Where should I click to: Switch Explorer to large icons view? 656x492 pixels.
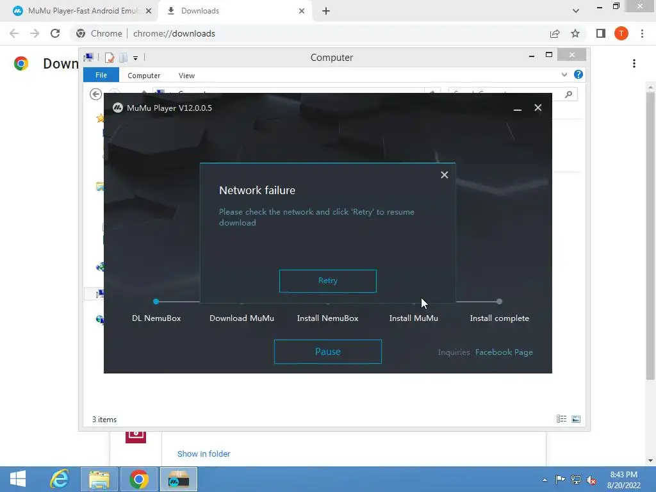pos(576,419)
